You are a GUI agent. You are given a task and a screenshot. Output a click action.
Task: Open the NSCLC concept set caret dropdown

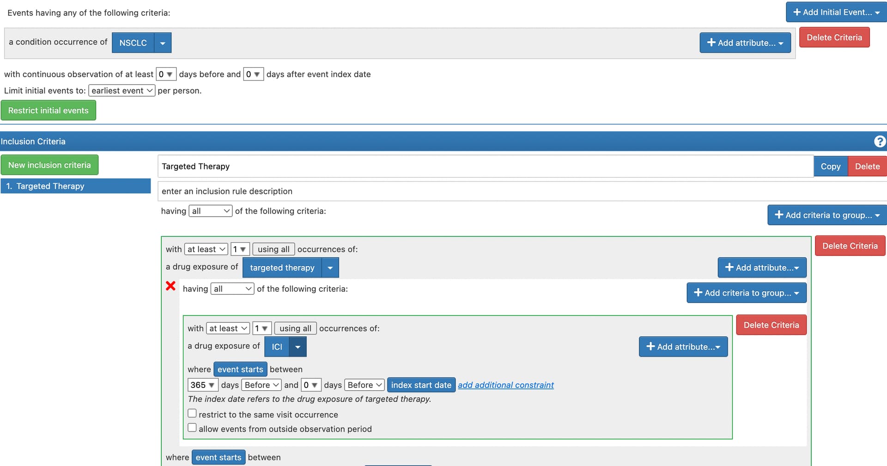click(x=163, y=43)
